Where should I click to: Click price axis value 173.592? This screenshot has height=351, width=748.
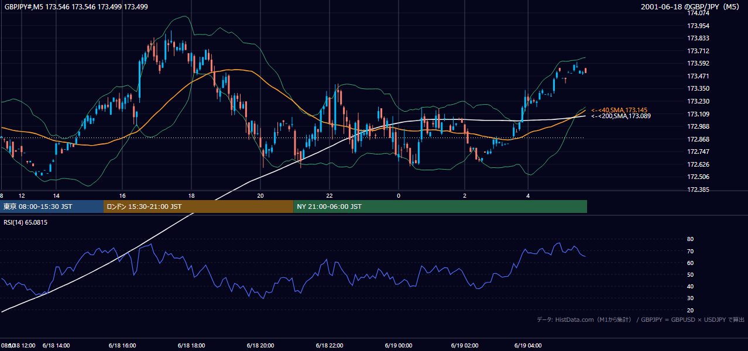698,63
